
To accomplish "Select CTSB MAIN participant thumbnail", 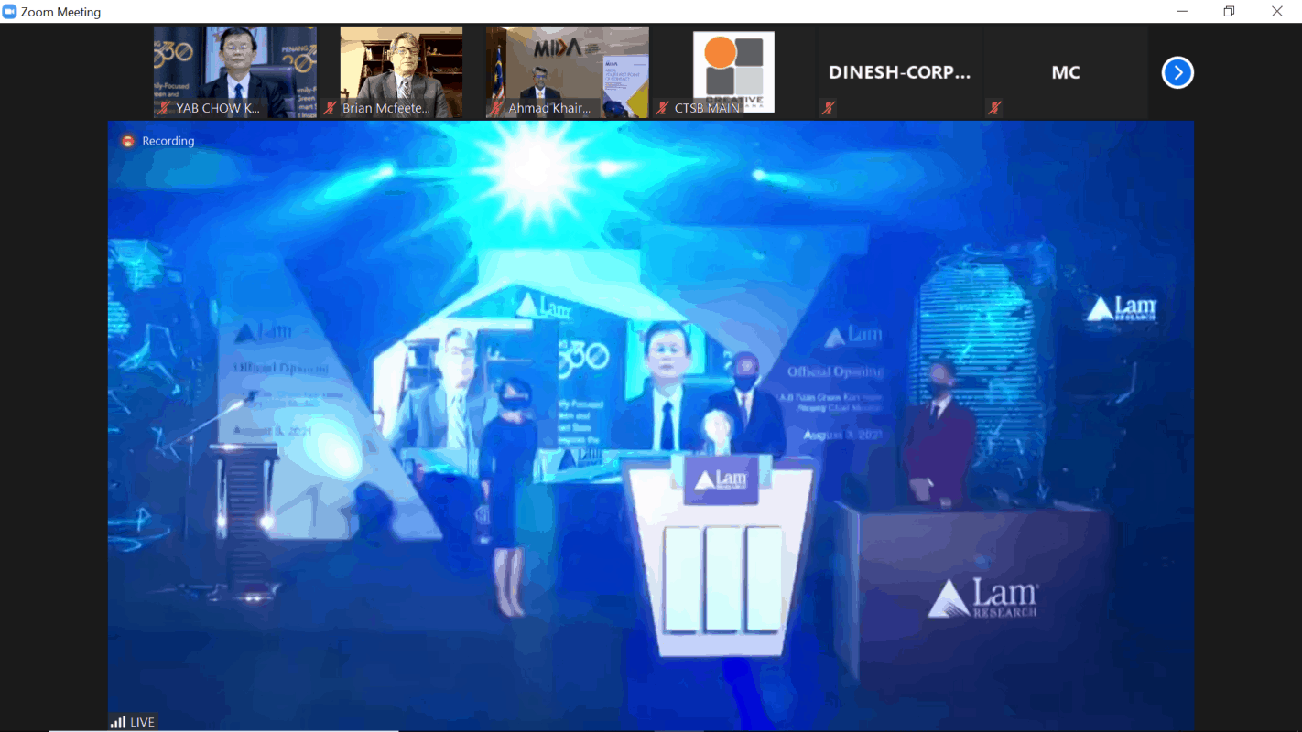I will click(x=732, y=66).
